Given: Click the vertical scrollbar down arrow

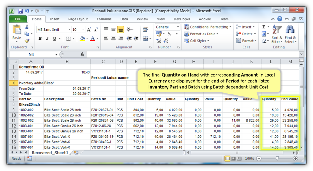Looking at the screenshot, I should pyautogui.click(x=301, y=147).
